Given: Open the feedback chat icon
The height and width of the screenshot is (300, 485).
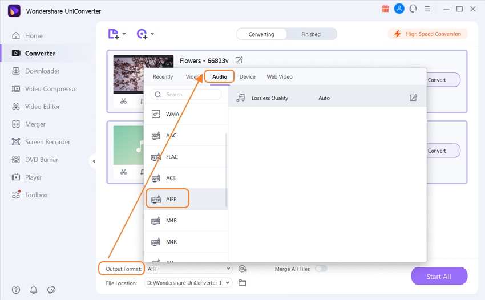Looking at the screenshot, I should point(51,290).
